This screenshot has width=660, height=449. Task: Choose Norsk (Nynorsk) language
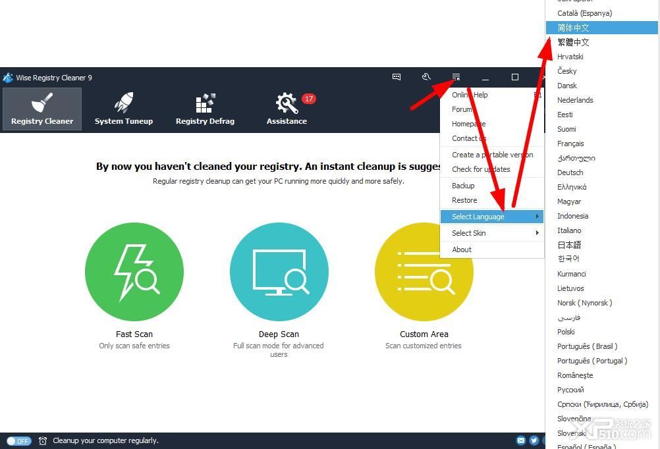coord(602,303)
